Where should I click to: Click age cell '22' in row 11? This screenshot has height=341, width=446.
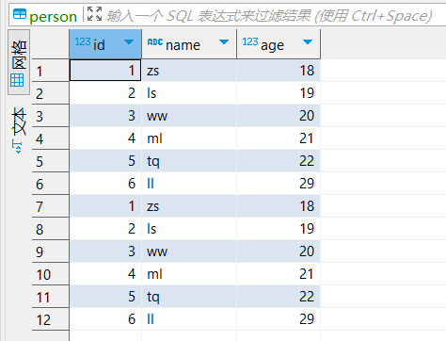click(279, 297)
